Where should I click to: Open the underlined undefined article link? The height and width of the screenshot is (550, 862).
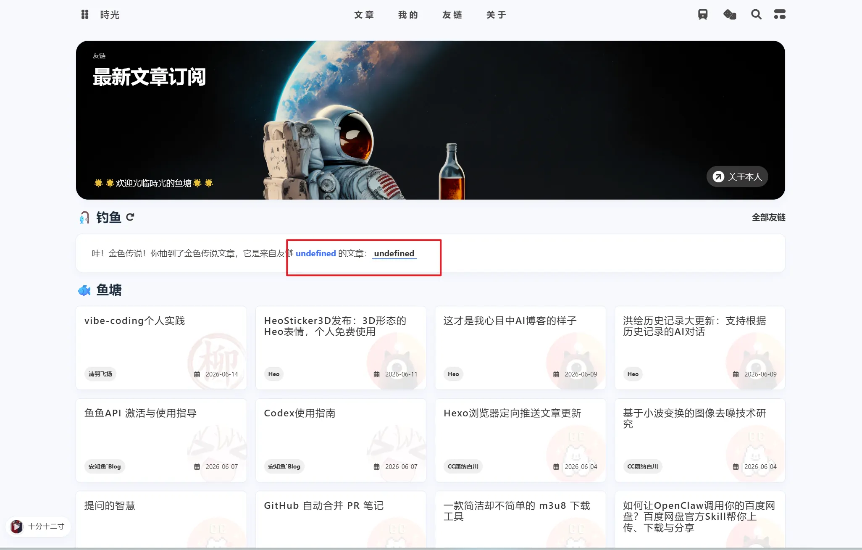click(394, 253)
